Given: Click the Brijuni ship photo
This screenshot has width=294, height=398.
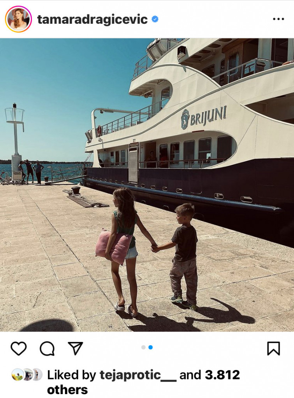Looking at the screenshot, I should 147,185.
